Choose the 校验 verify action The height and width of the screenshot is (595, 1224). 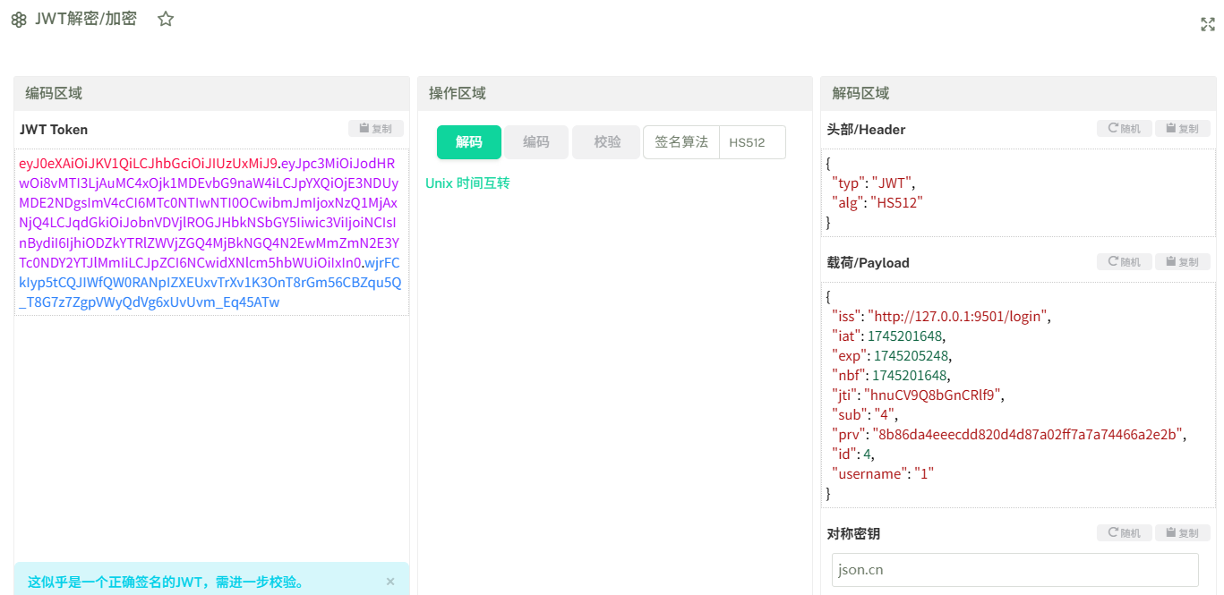(607, 142)
